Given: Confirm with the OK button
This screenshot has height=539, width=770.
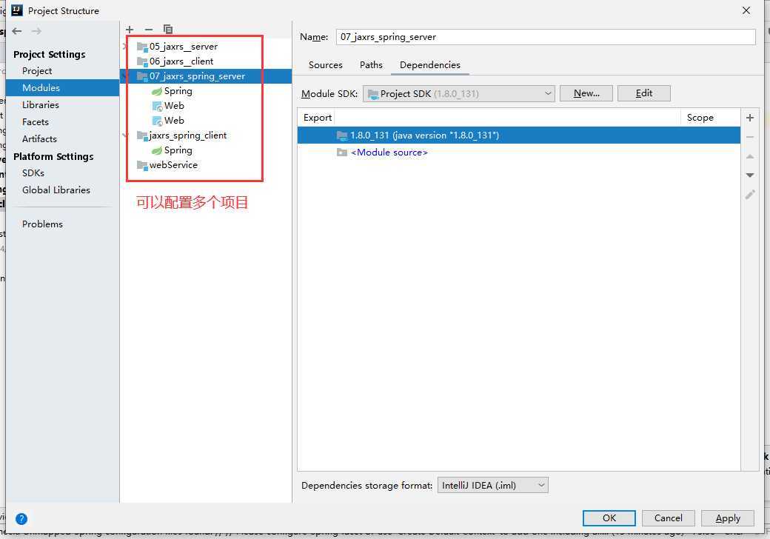Looking at the screenshot, I should coord(609,518).
